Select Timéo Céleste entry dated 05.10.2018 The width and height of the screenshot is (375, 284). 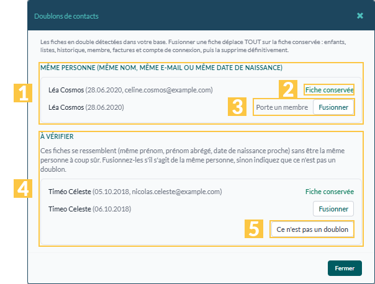pos(135,192)
